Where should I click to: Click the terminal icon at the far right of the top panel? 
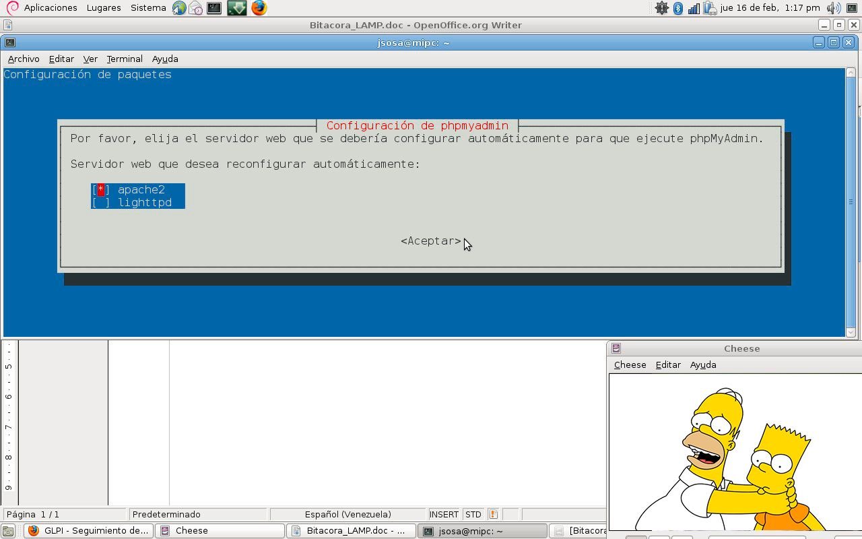pyautogui.click(x=852, y=8)
